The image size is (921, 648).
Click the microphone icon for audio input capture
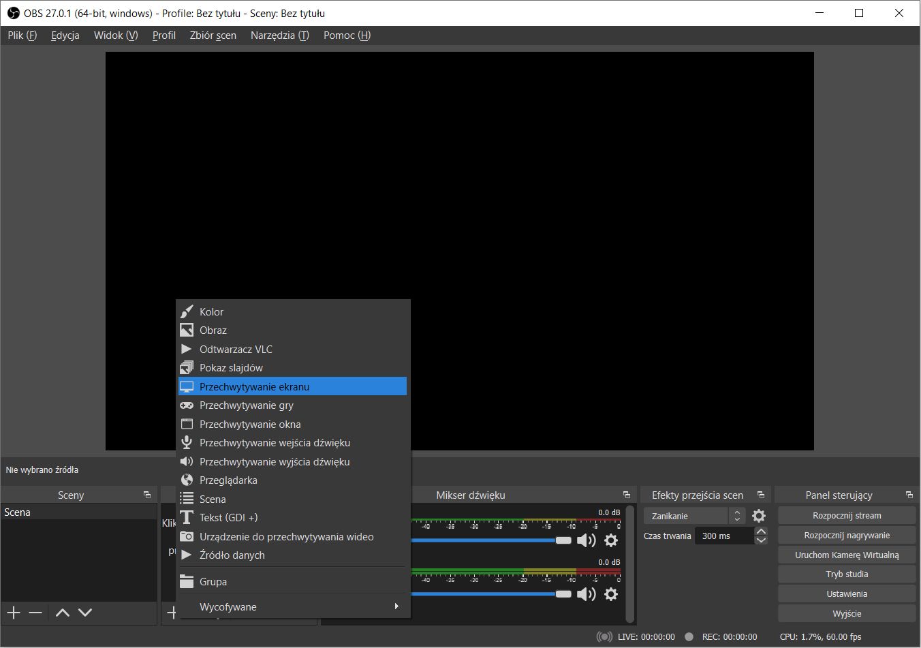point(186,442)
